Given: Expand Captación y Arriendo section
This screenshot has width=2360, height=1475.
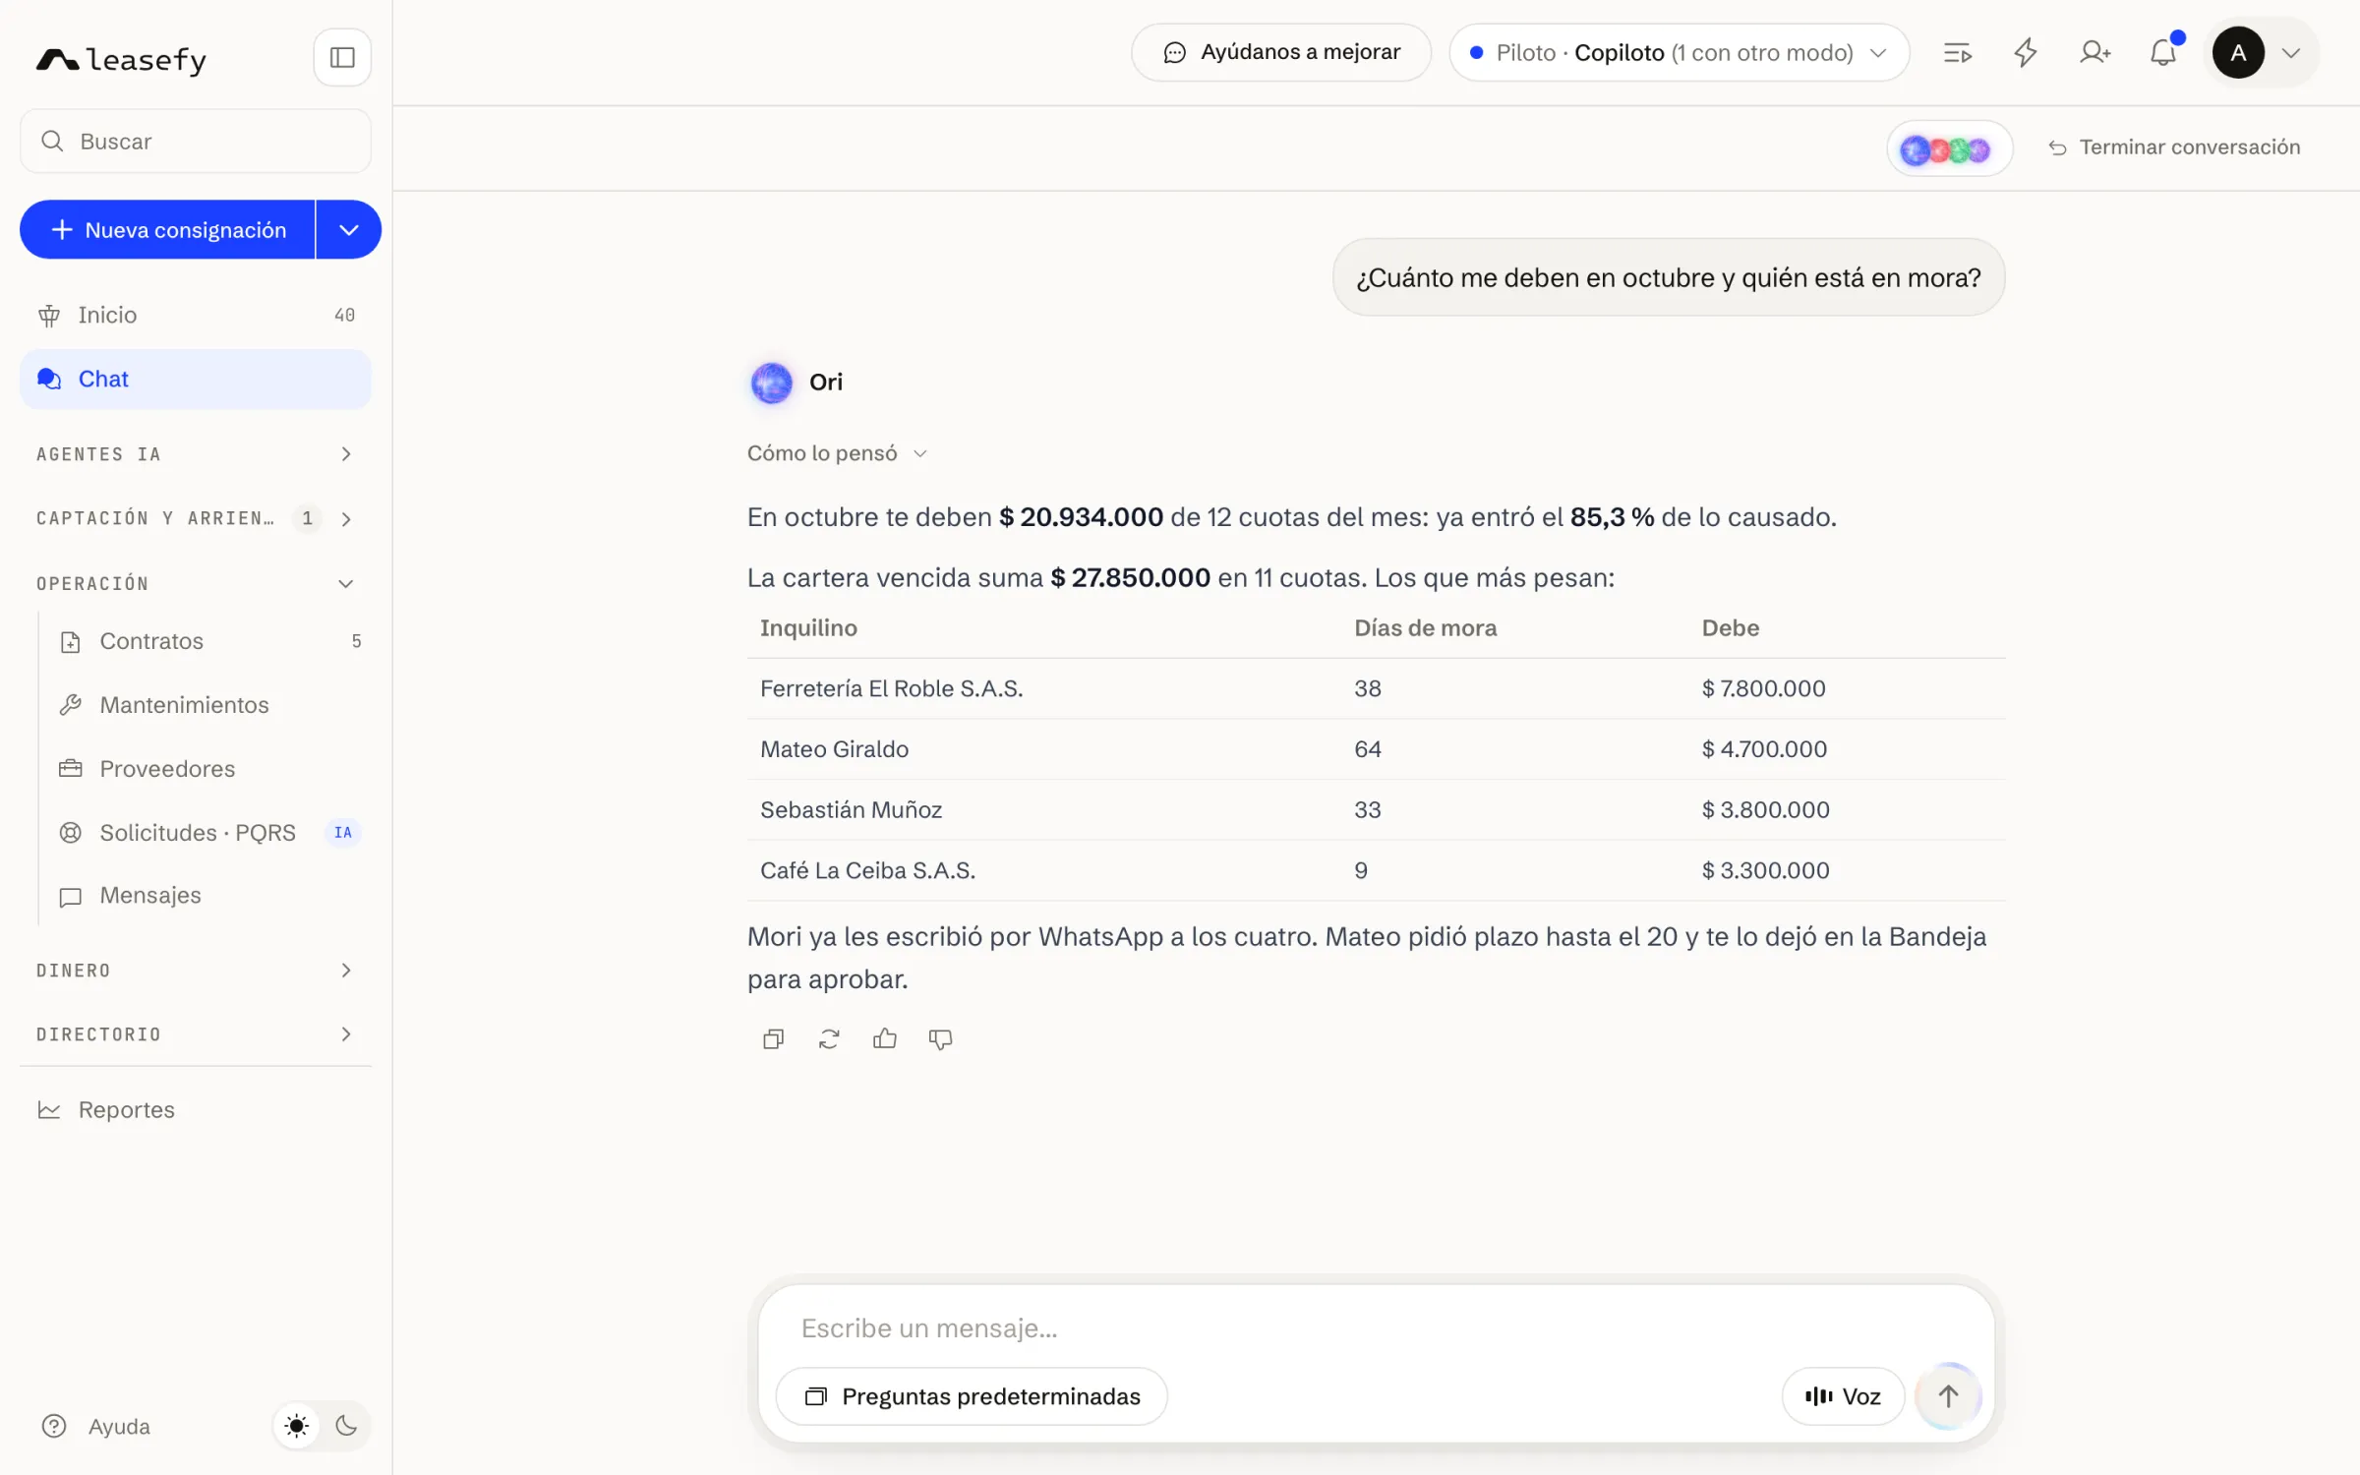Looking at the screenshot, I should 195,518.
